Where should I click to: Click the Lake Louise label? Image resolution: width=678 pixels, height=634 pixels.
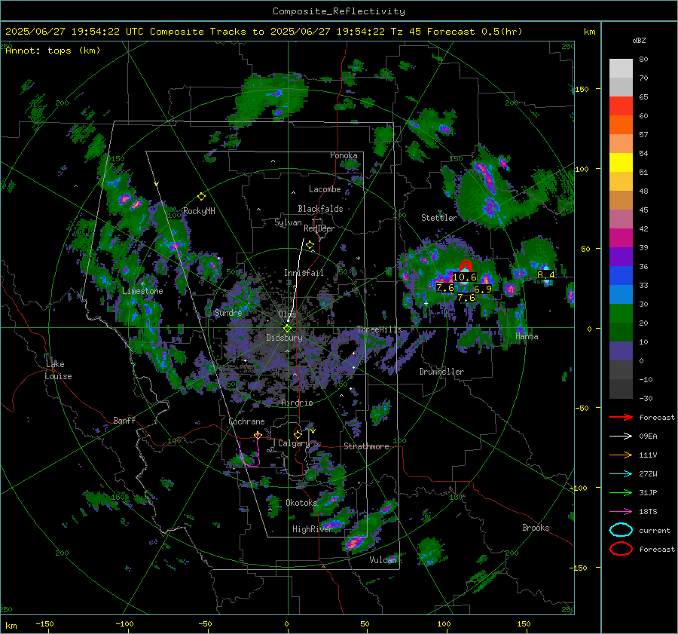58,370
